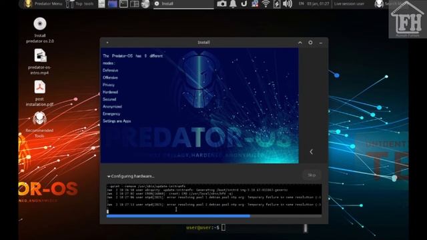427x240 pixels.
Task: Click the installer progress bar
Action: coord(214,216)
